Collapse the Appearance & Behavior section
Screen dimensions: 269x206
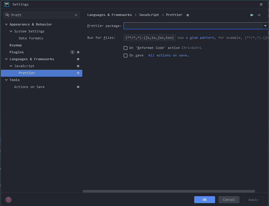tap(6, 25)
